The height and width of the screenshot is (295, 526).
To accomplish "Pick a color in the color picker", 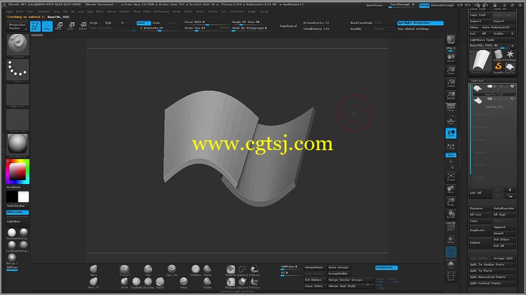I will 18,172.
